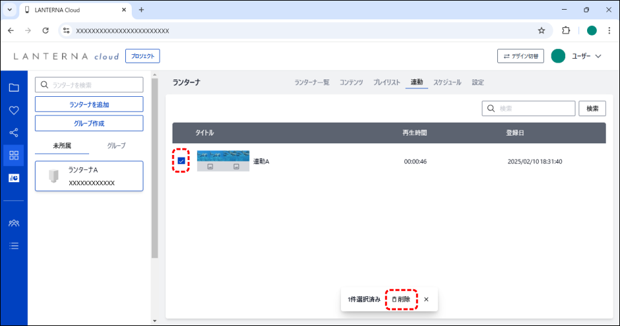This screenshot has height=326, width=620.
Task: Dismiss selection bar with X icon
Action: 426,300
